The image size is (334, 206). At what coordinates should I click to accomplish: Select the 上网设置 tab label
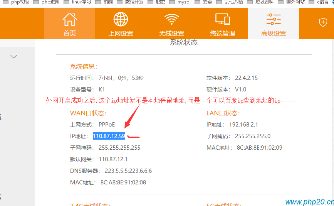coord(121,34)
